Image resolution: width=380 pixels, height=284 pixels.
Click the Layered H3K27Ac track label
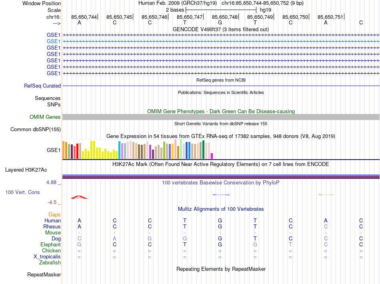pyautogui.click(x=26, y=170)
